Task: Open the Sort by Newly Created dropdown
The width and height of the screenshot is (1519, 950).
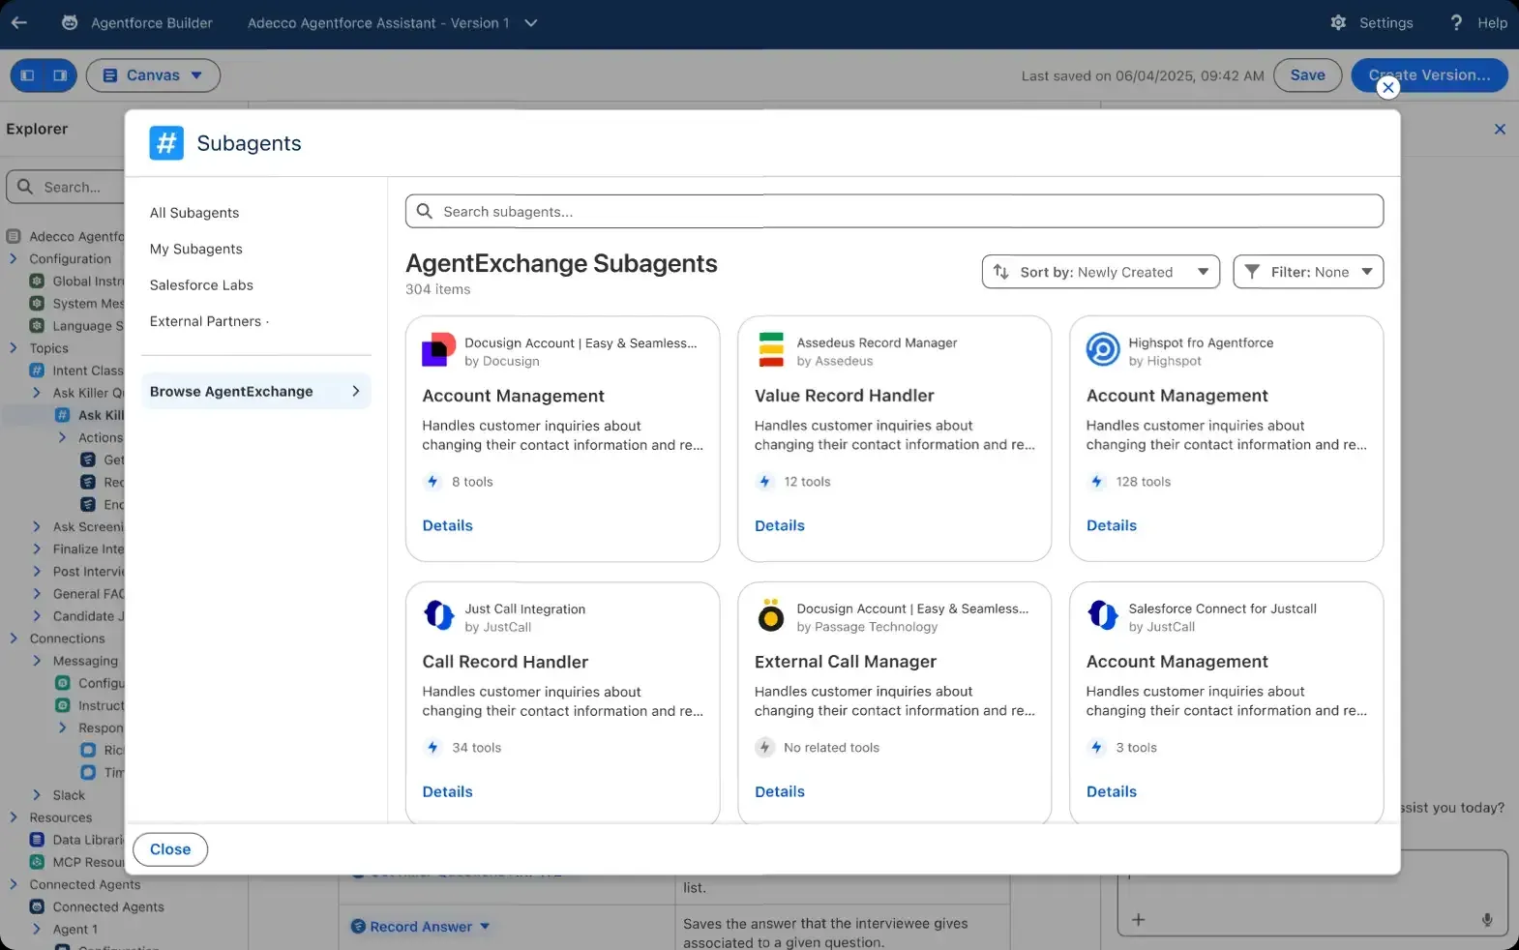Action: coord(1101,272)
